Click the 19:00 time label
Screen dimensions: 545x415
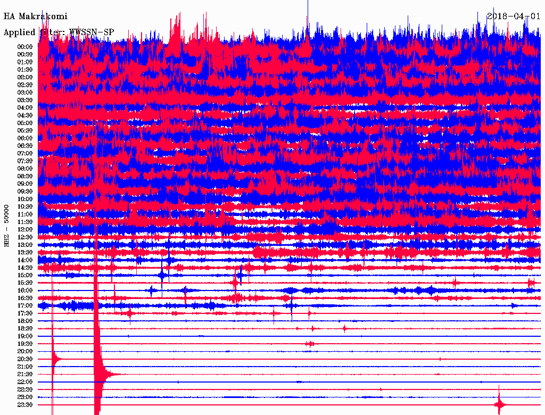point(25,336)
